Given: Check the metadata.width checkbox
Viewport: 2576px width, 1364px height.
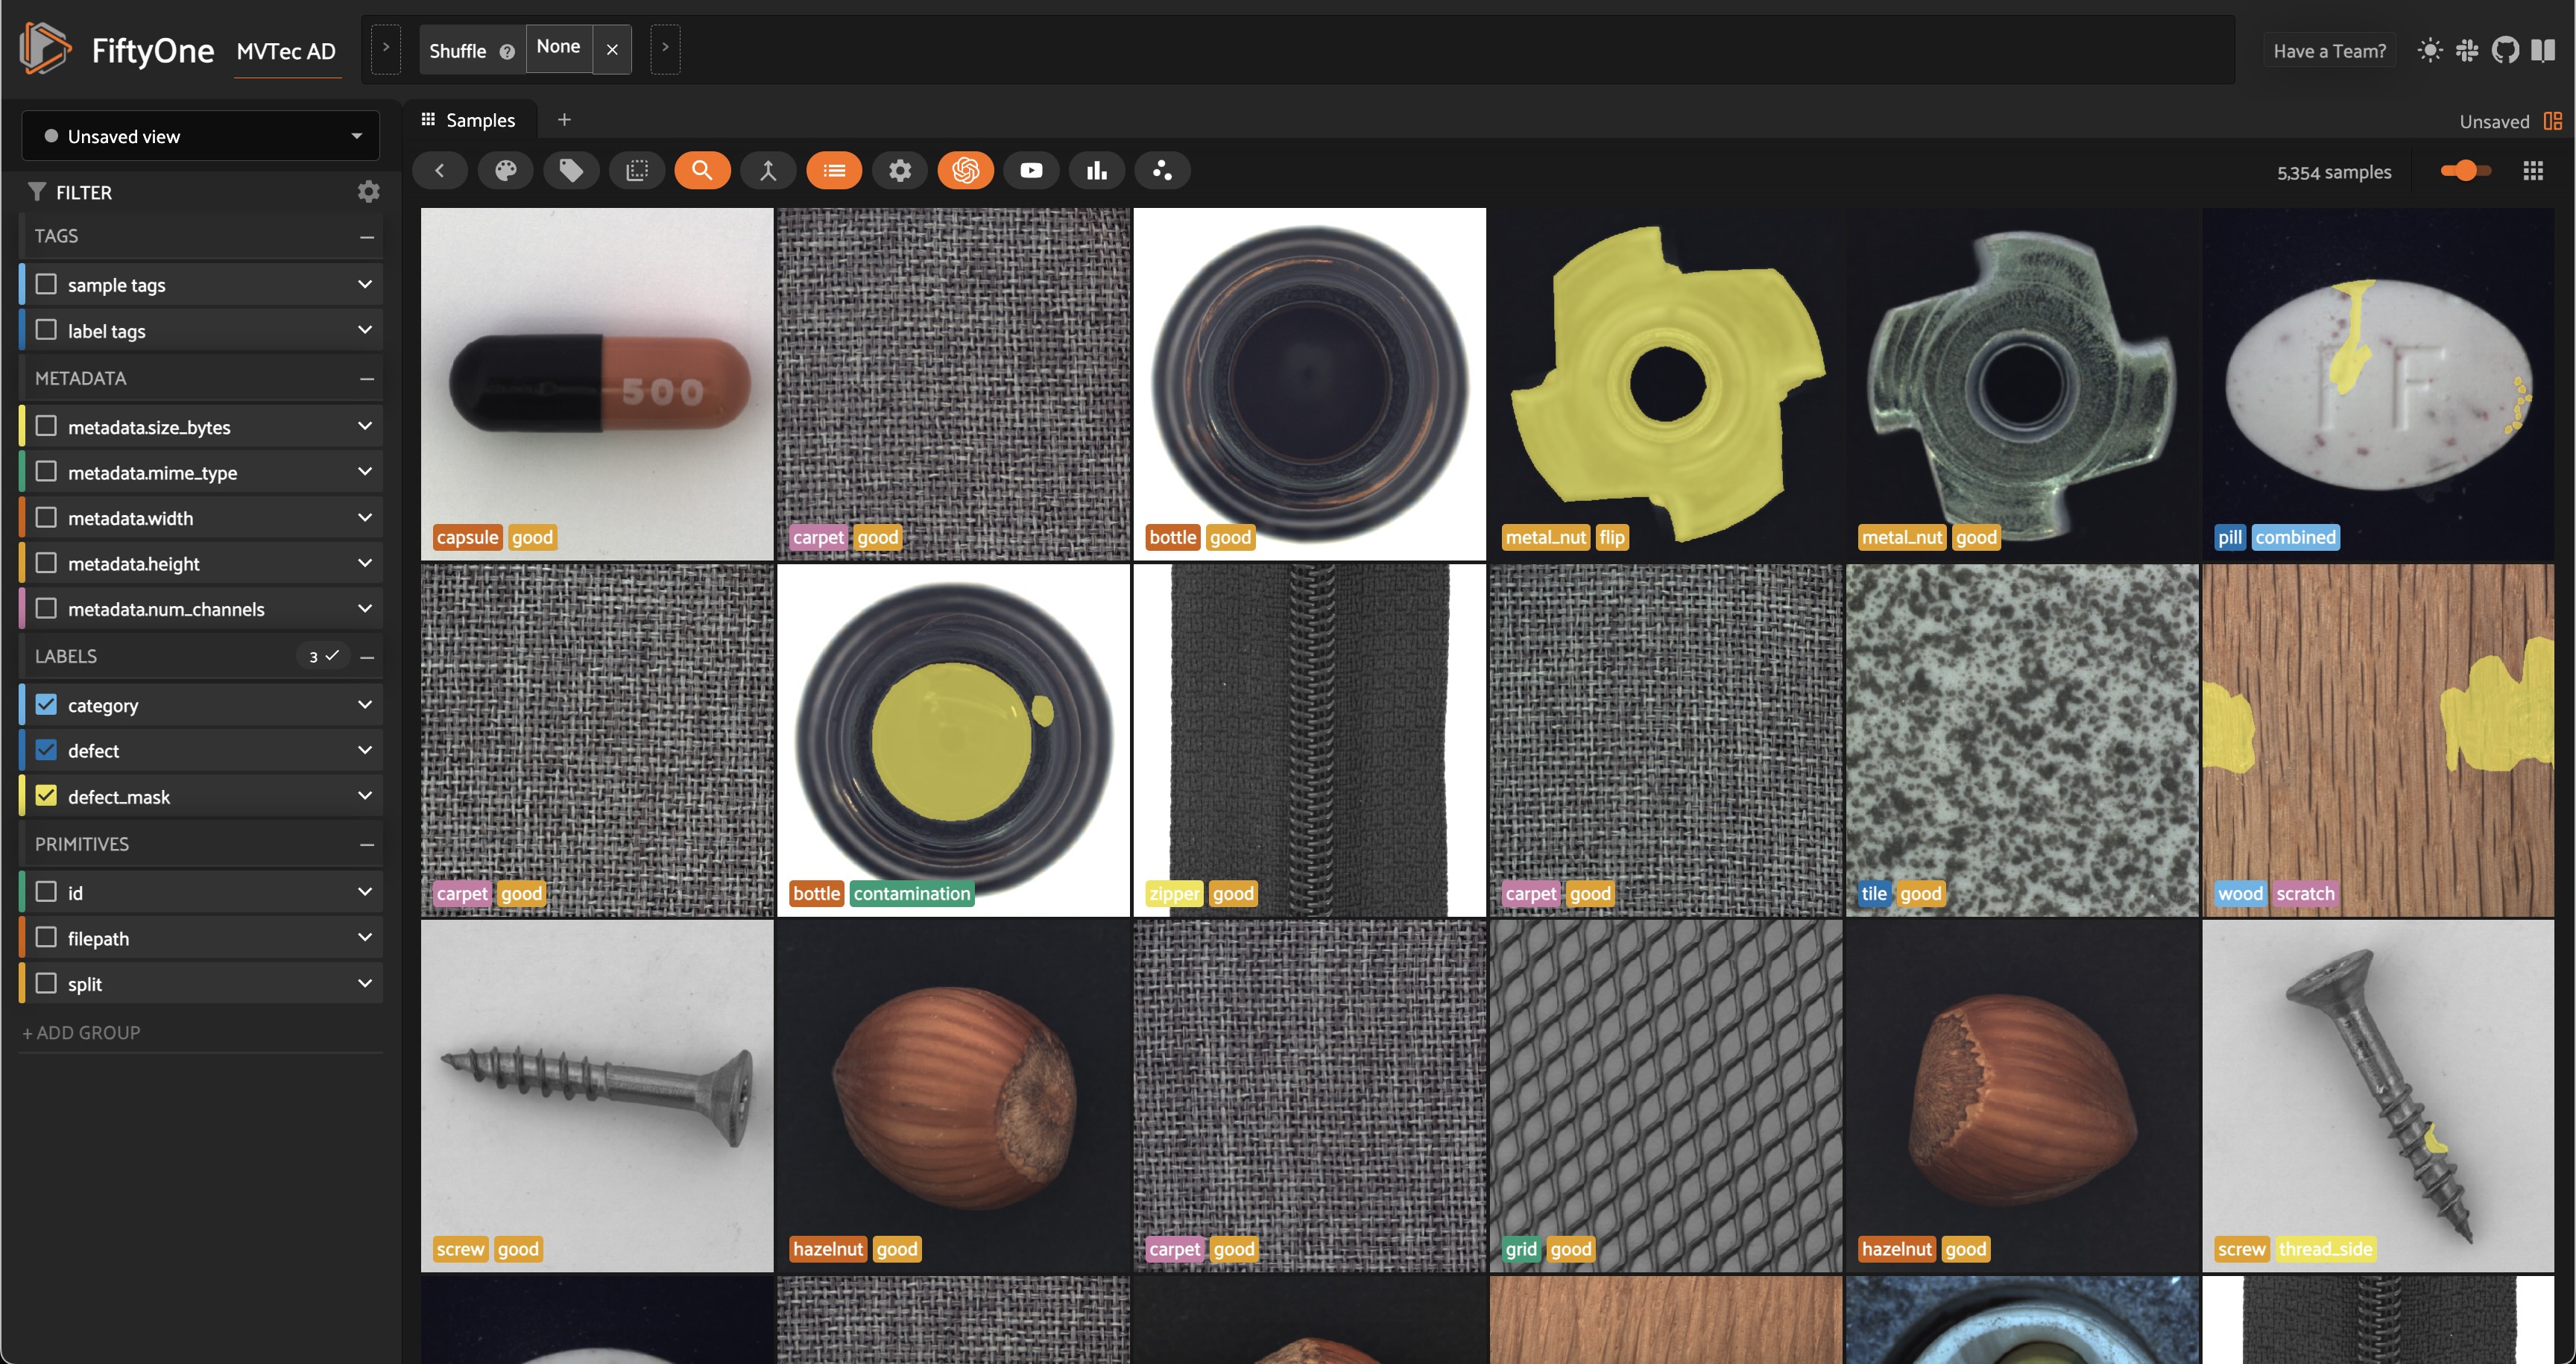Looking at the screenshot, I should 46,517.
